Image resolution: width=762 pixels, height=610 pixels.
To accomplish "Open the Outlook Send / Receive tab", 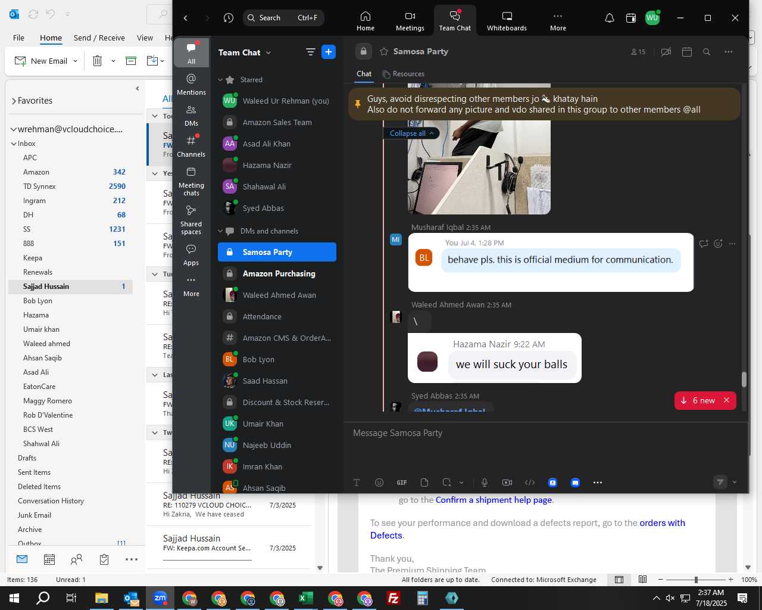I will 99,38.
